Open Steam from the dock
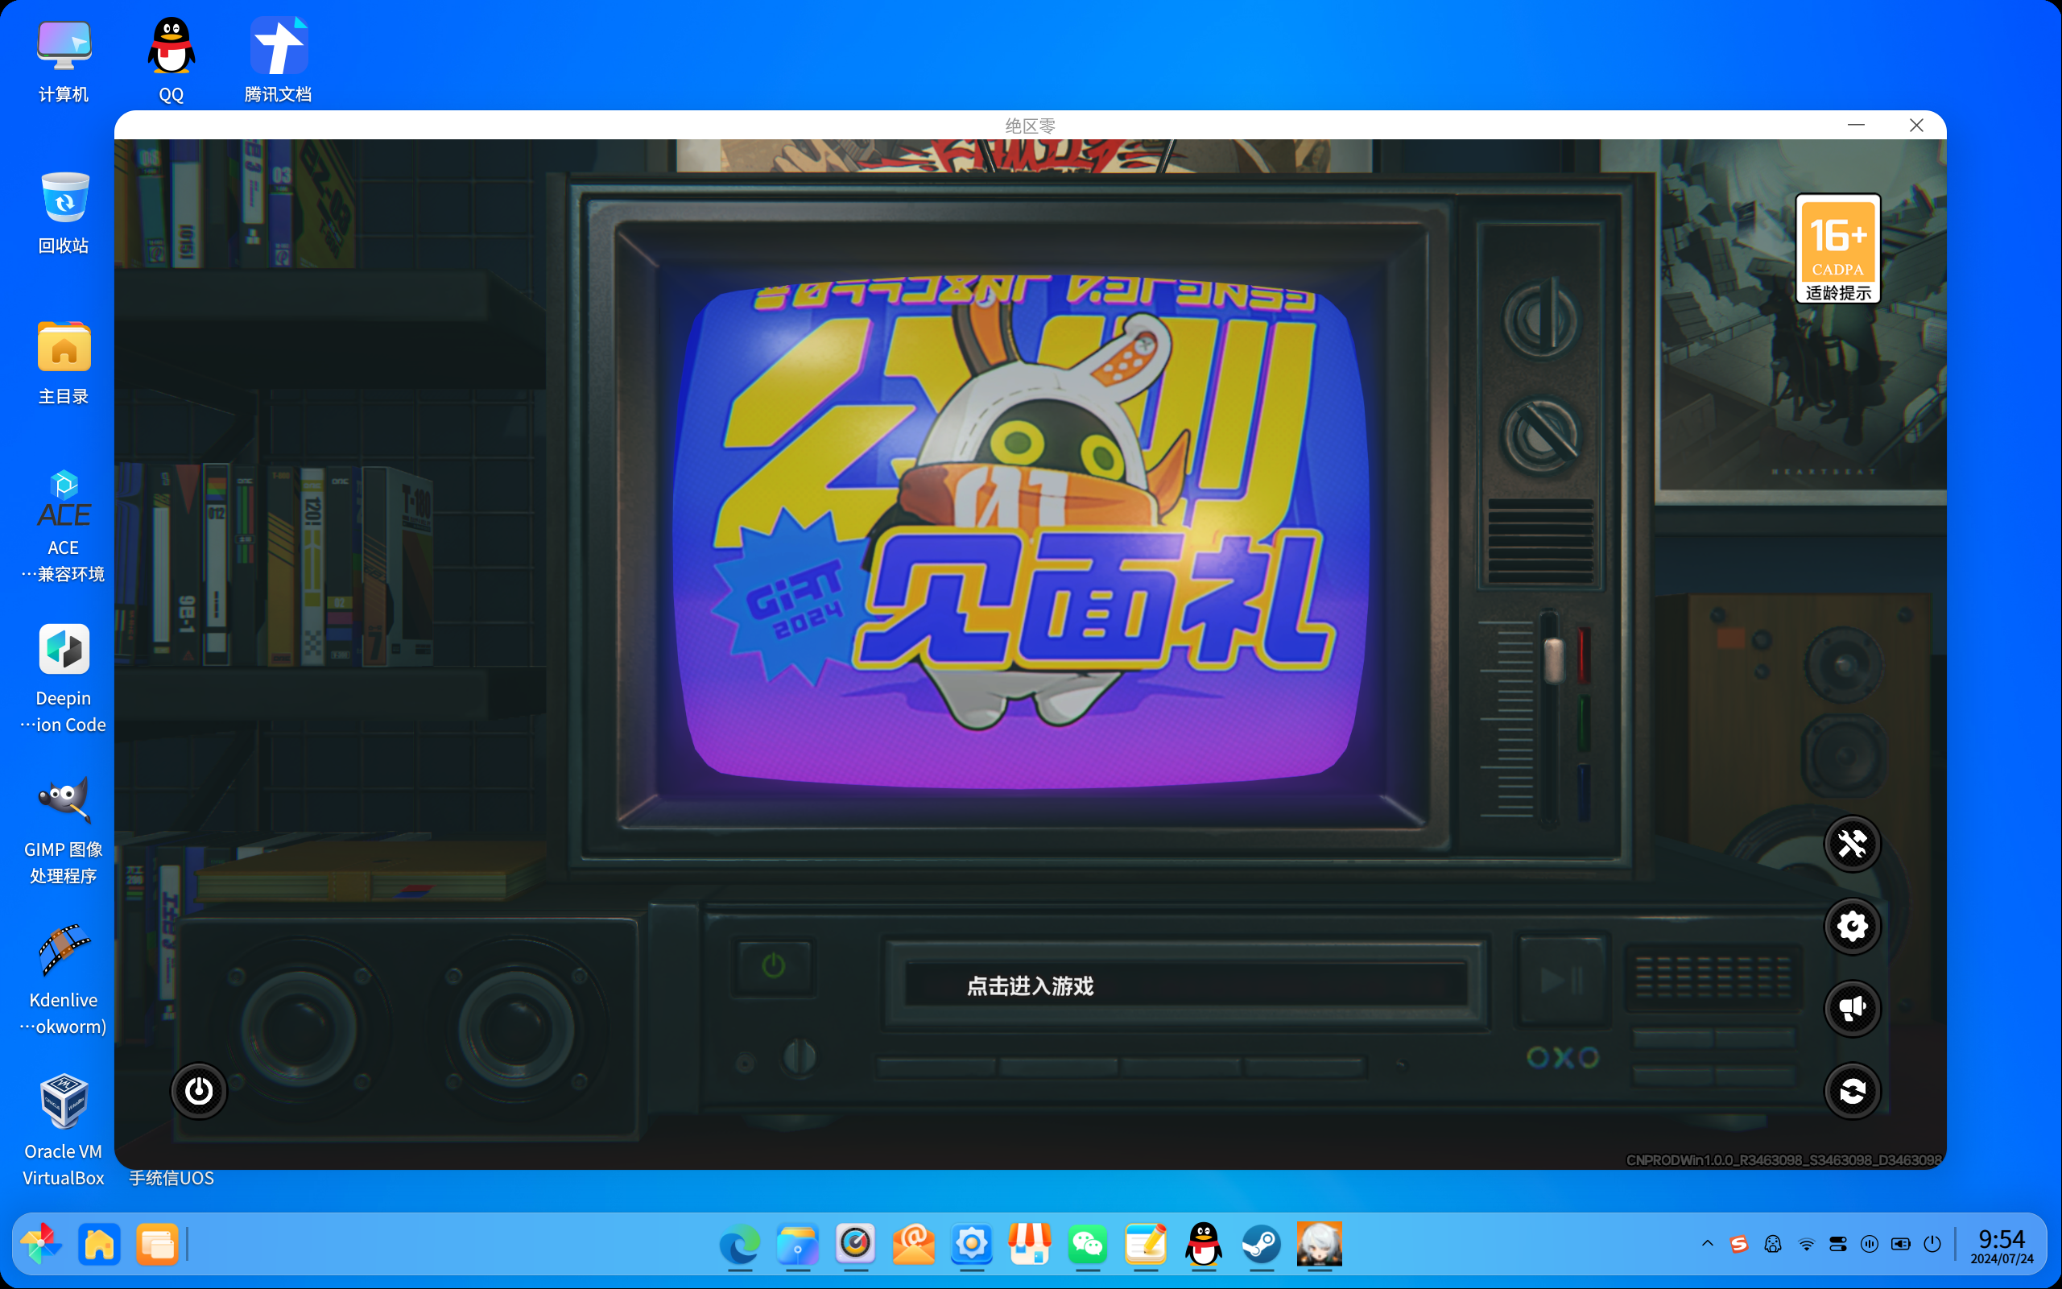Screen dimensions: 2062x1289 pos(1262,1244)
